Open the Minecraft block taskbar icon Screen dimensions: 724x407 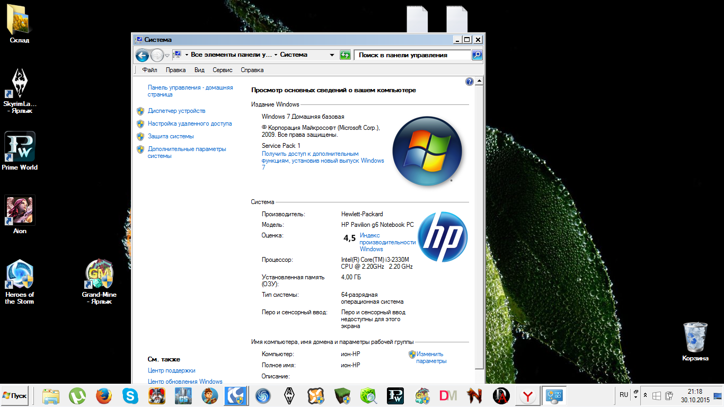pos(342,395)
